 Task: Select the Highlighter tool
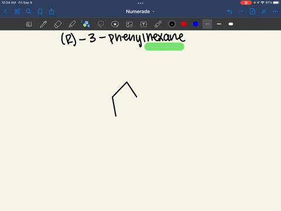click(72, 24)
